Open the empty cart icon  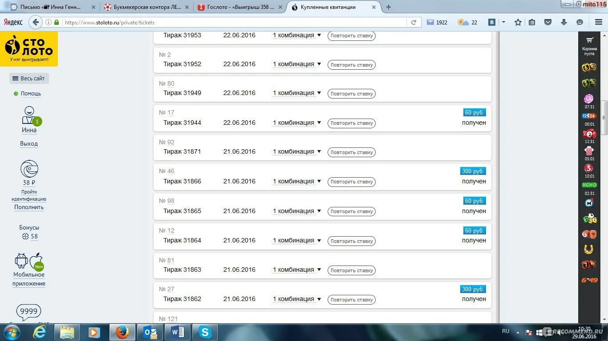click(x=589, y=40)
